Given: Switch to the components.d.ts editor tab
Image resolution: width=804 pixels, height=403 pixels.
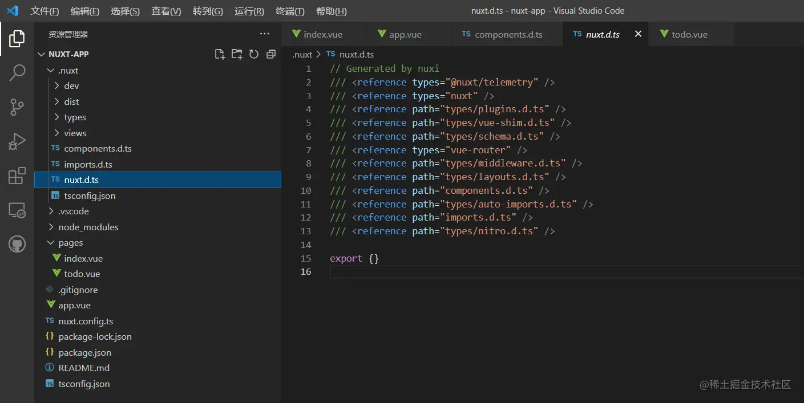Looking at the screenshot, I should point(507,34).
